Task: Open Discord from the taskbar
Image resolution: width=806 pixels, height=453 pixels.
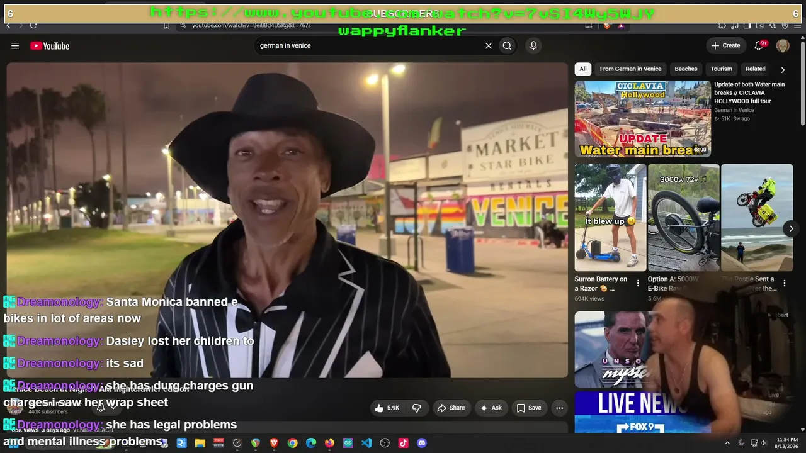Action: click(x=422, y=443)
